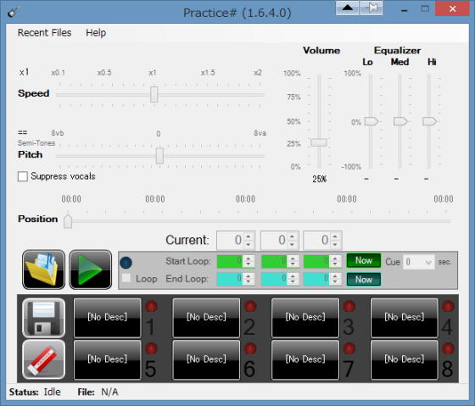Set Start Loop with its green Now button
The width and height of the screenshot is (475, 406).
(x=364, y=260)
